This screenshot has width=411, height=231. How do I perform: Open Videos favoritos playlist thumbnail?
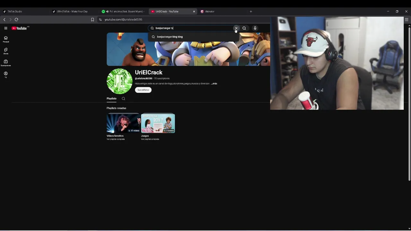124,123
